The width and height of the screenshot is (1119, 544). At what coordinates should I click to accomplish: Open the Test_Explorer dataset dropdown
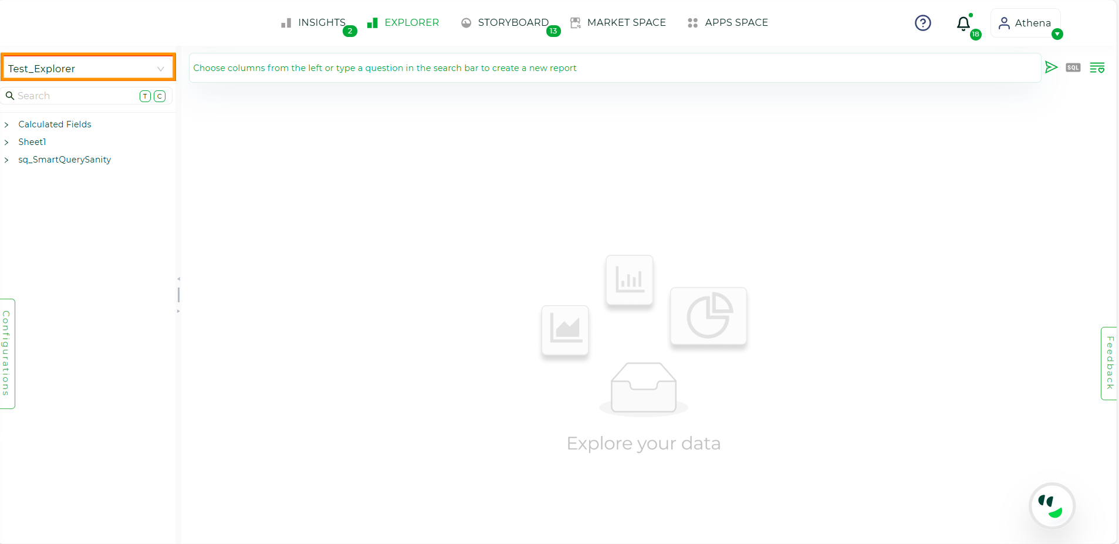point(160,68)
